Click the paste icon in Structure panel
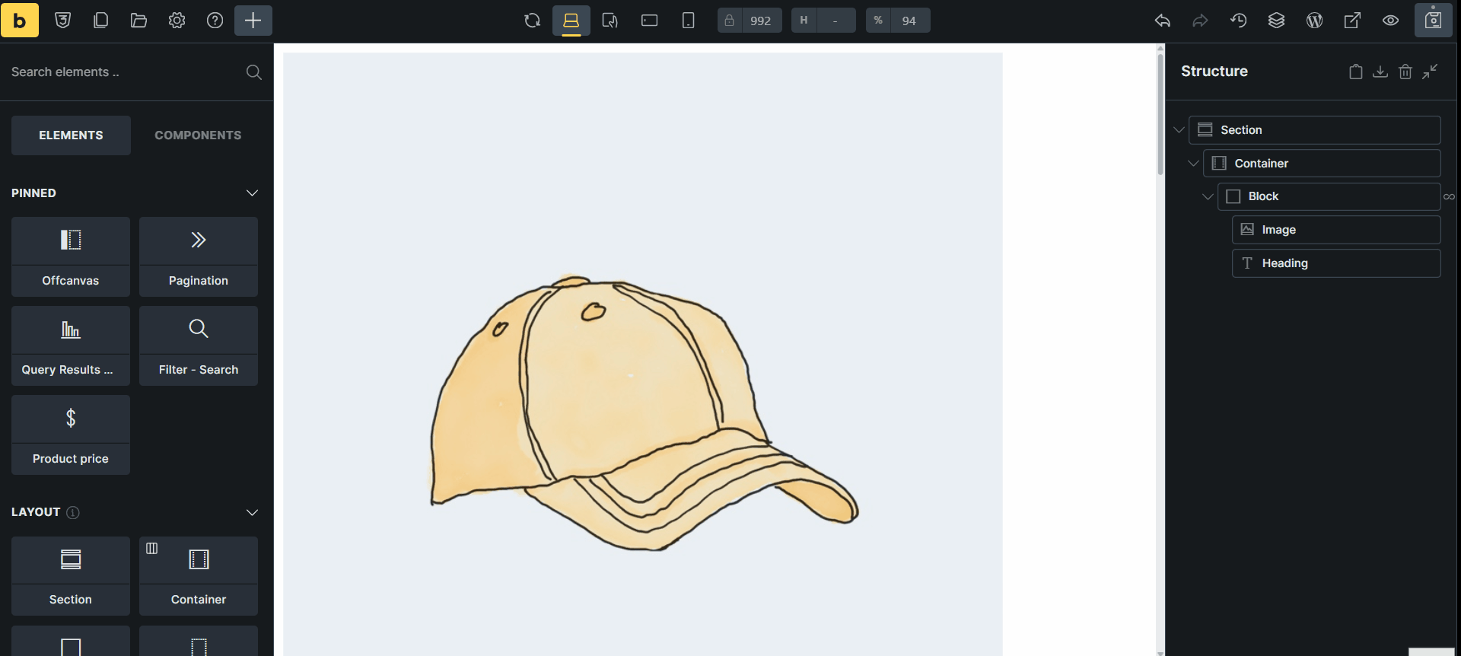 [1356, 72]
